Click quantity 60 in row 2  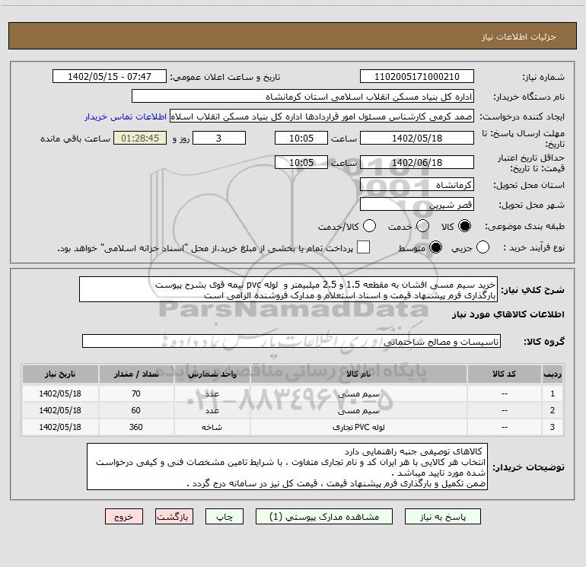pyautogui.click(x=135, y=410)
